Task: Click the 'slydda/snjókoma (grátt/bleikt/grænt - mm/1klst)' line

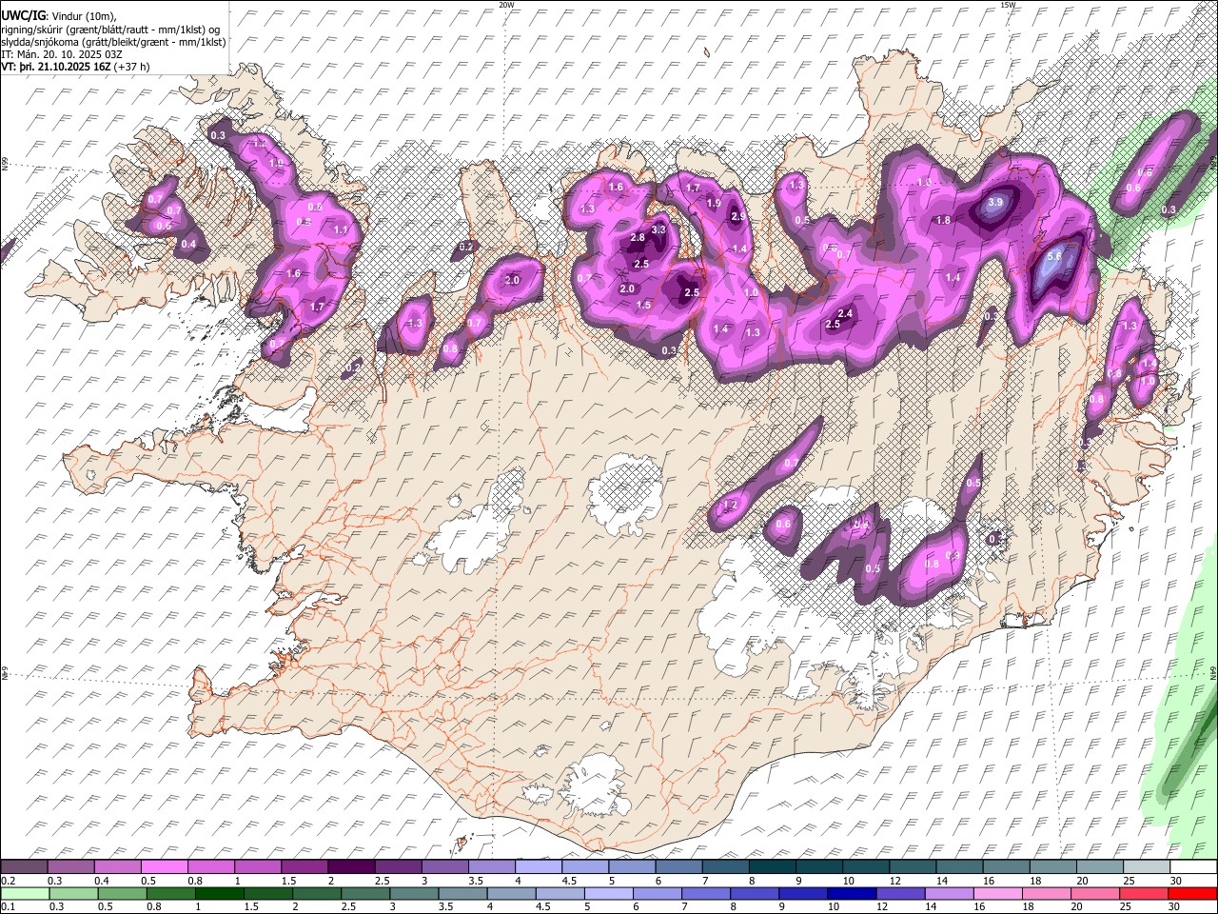Action: (113, 42)
